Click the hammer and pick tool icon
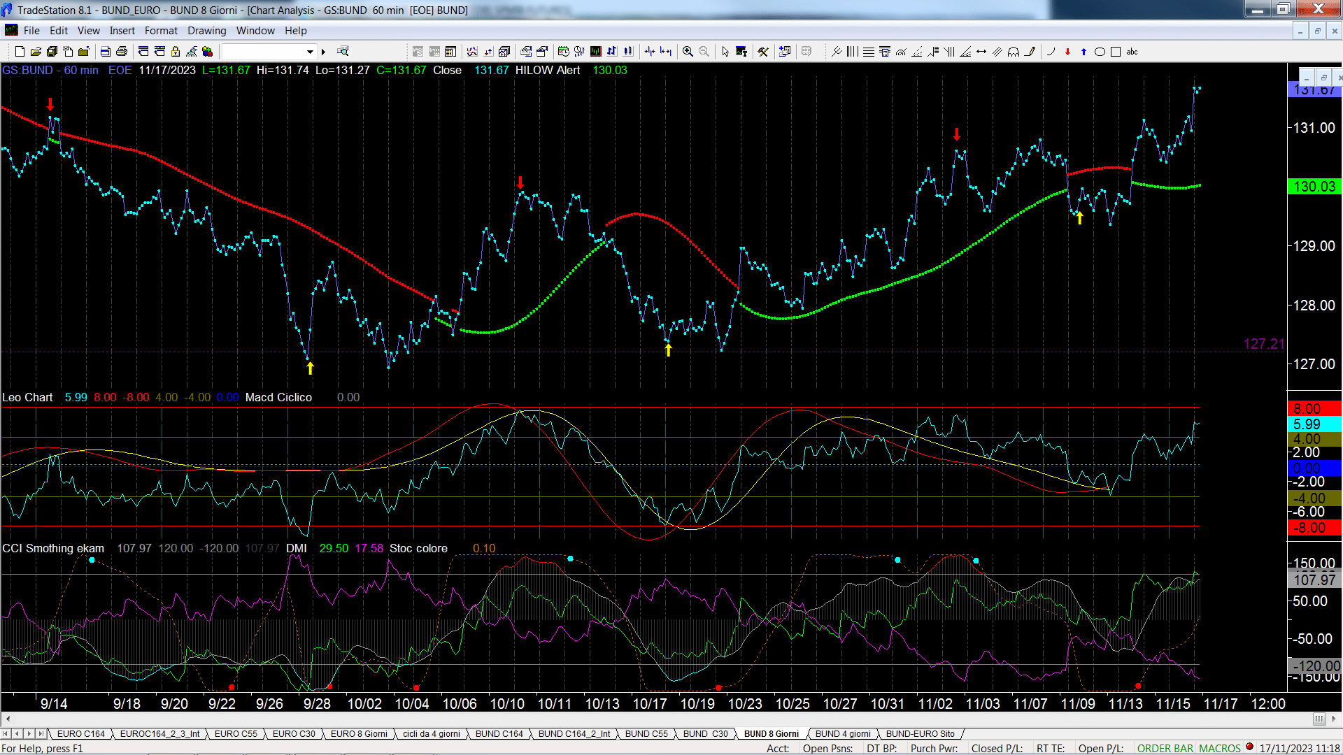Image resolution: width=1343 pixels, height=755 pixels. 763,52
